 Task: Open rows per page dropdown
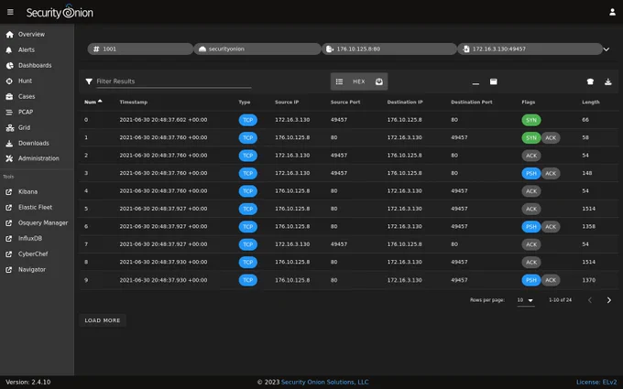pyautogui.click(x=525, y=300)
